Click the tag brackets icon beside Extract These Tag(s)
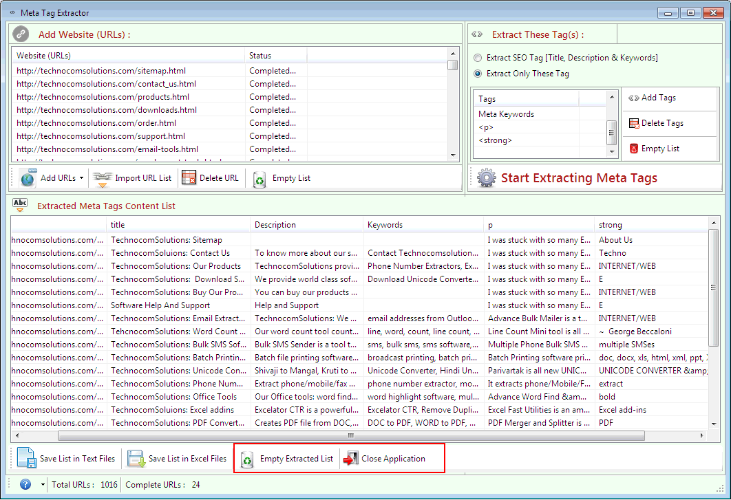 [x=477, y=34]
